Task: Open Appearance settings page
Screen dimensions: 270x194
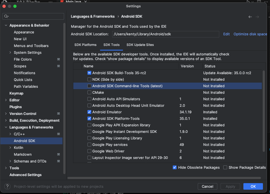Action: (x=24, y=32)
